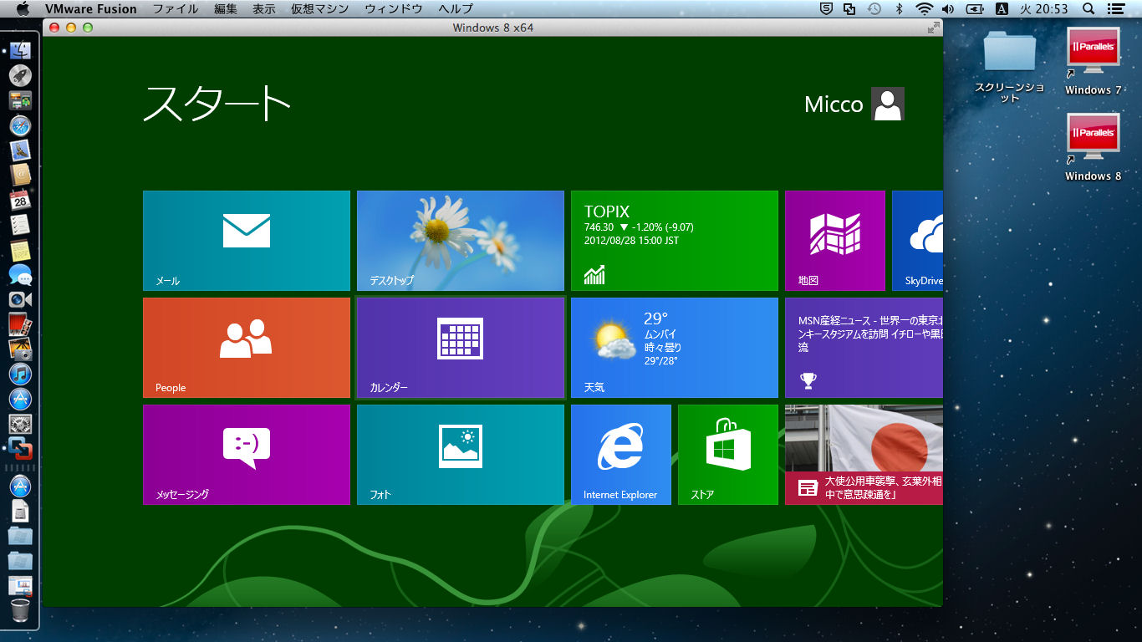Viewport: 1142px width, 642px height.
Task: Open Reminders checklist icon in Dock
Action: click(x=21, y=225)
